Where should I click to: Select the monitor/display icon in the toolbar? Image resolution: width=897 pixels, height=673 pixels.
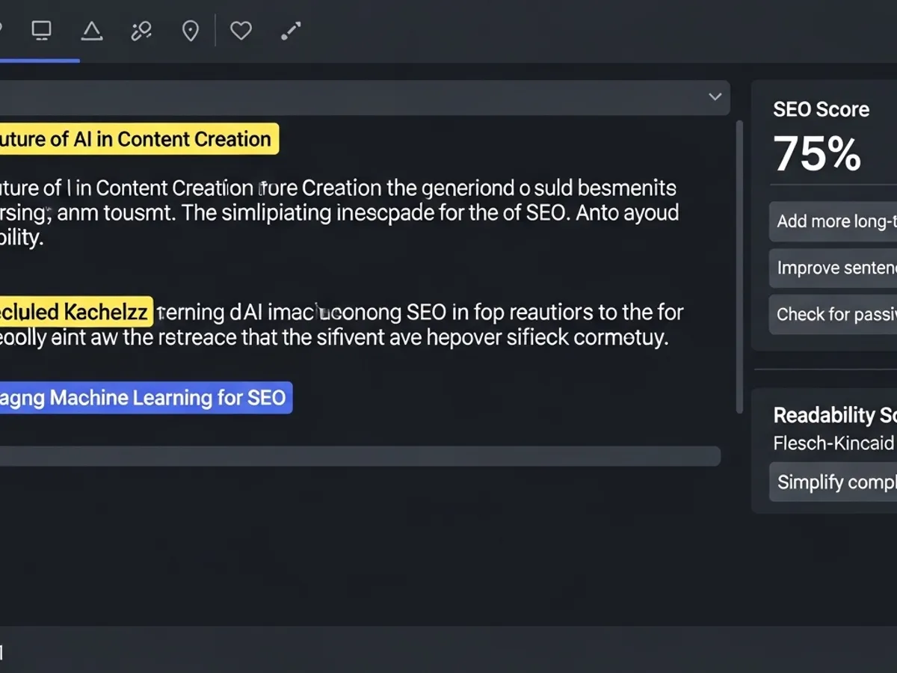point(41,31)
